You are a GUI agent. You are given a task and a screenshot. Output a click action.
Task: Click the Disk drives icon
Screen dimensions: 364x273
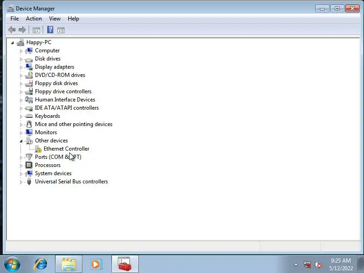pyautogui.click(x=29, y=60)
